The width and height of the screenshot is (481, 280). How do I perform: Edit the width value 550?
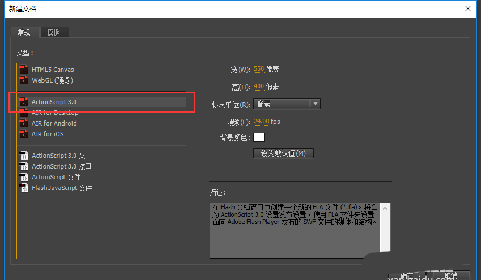[x=259, y=69]
